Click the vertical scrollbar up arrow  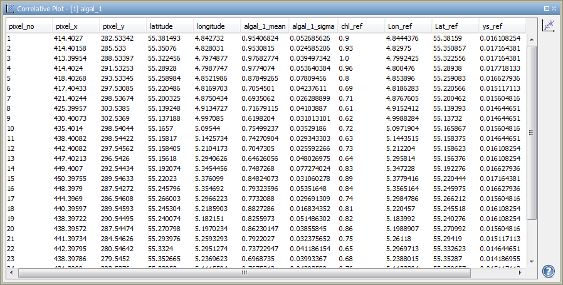tap(532, 39)
